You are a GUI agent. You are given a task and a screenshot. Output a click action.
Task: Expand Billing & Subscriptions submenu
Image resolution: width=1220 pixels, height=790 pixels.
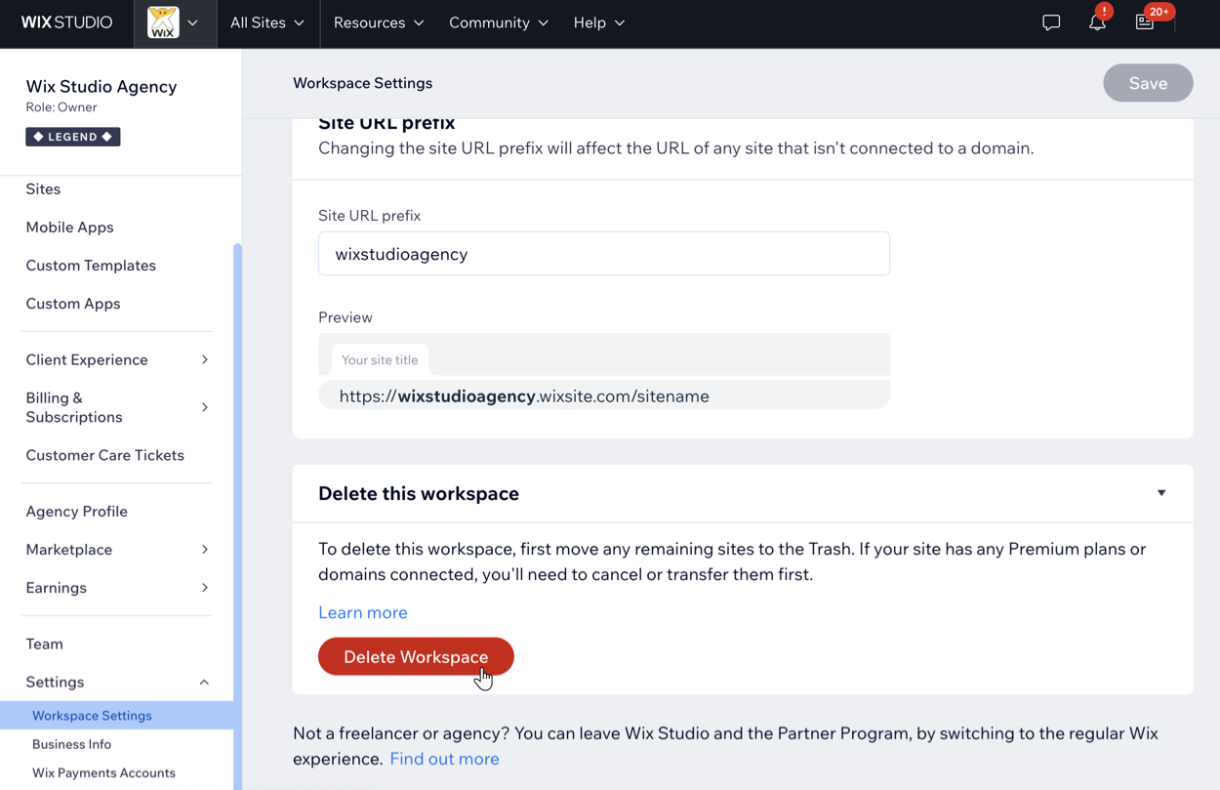point(205,407)
